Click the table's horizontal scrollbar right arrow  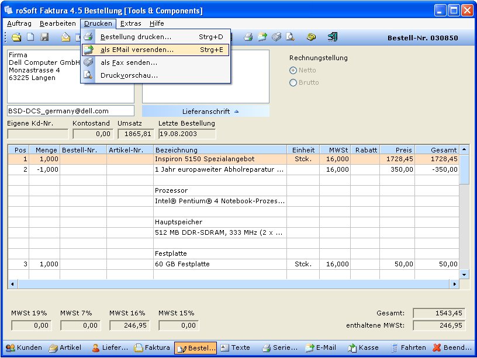pyautogui.click(x=454, y=284)
